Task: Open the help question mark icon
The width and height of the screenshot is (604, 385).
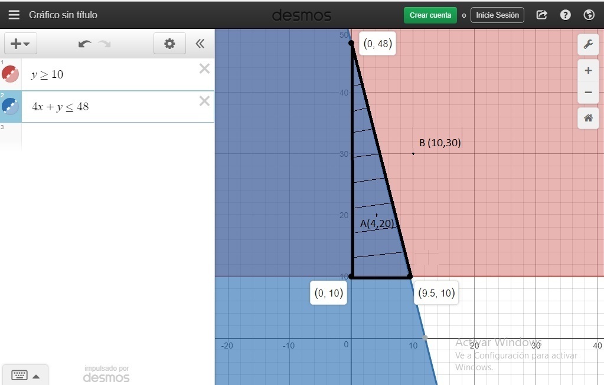Action: [565, 15]
